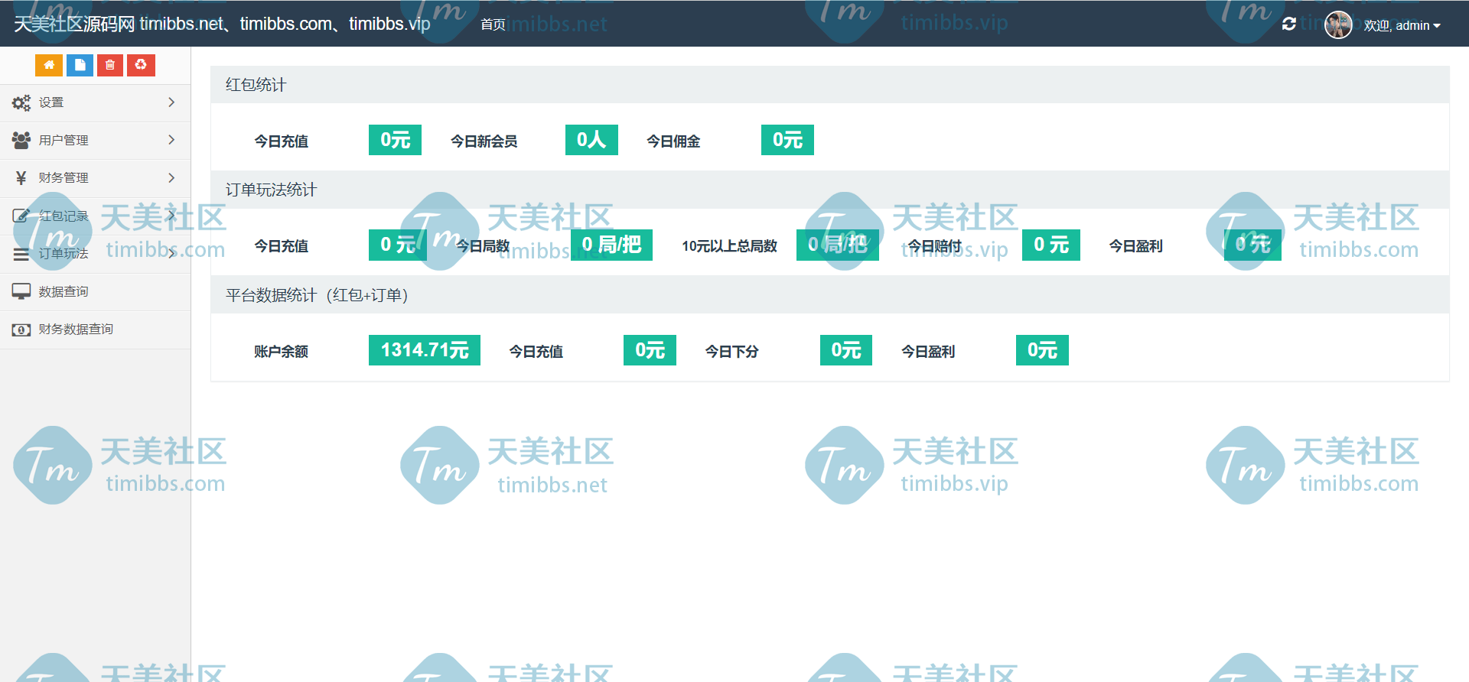Click the 今日下分 label
The height and width of the screenshot is (682, 1469).
coord(731,352)
